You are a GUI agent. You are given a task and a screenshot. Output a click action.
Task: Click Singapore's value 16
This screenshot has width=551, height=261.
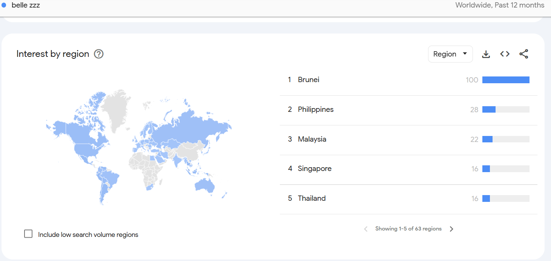pyautogui.click(x=475, y=169)
